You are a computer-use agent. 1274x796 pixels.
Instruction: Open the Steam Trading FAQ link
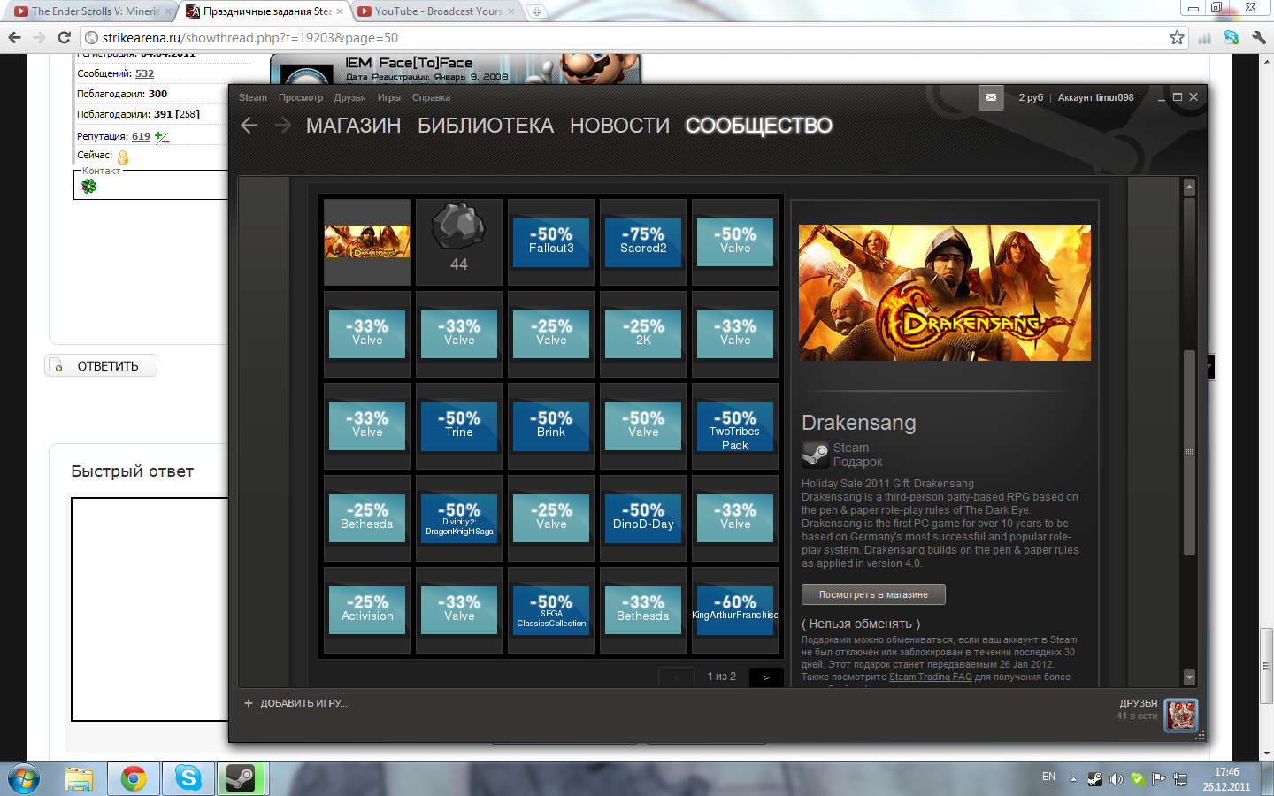tap(931, 677)
